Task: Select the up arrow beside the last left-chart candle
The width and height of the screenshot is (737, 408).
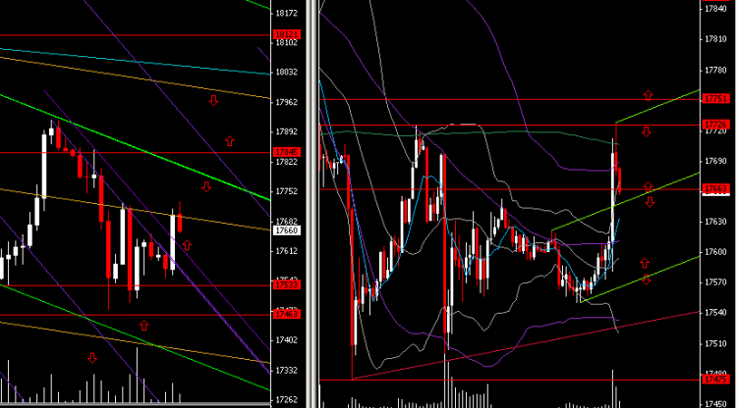Action: click(187, 245)
